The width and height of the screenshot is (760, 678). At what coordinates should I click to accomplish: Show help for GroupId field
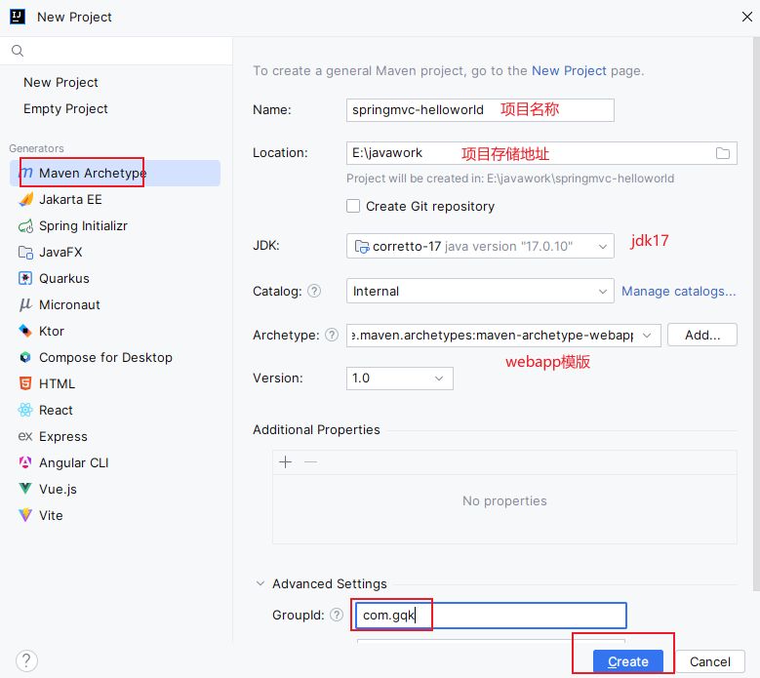337,615
